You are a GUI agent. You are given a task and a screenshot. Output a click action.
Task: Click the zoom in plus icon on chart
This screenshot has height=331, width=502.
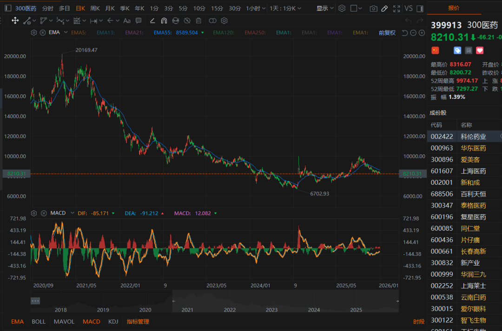pyautogui.click(x=422, y=32)
